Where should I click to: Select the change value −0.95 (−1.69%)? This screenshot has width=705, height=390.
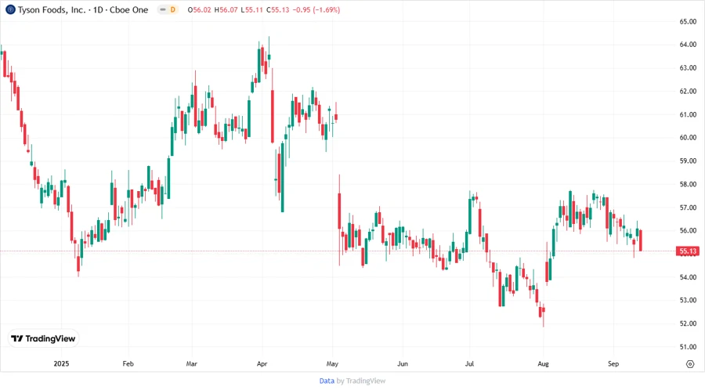click(x=316, y=10)
